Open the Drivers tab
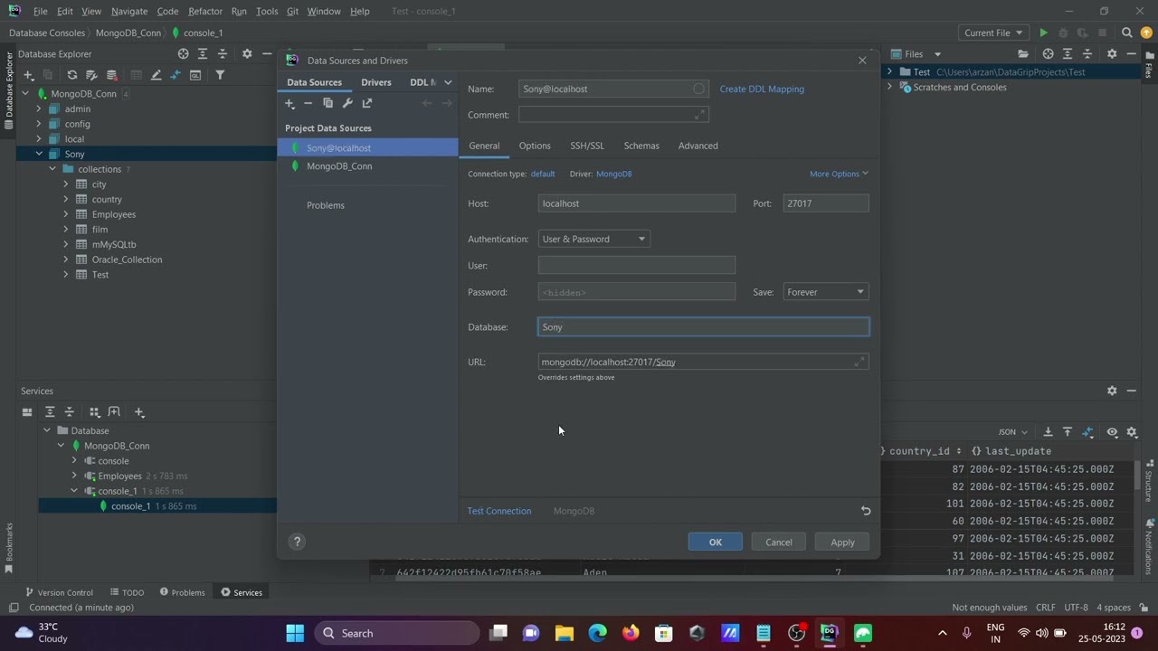 tap(376, 82)
